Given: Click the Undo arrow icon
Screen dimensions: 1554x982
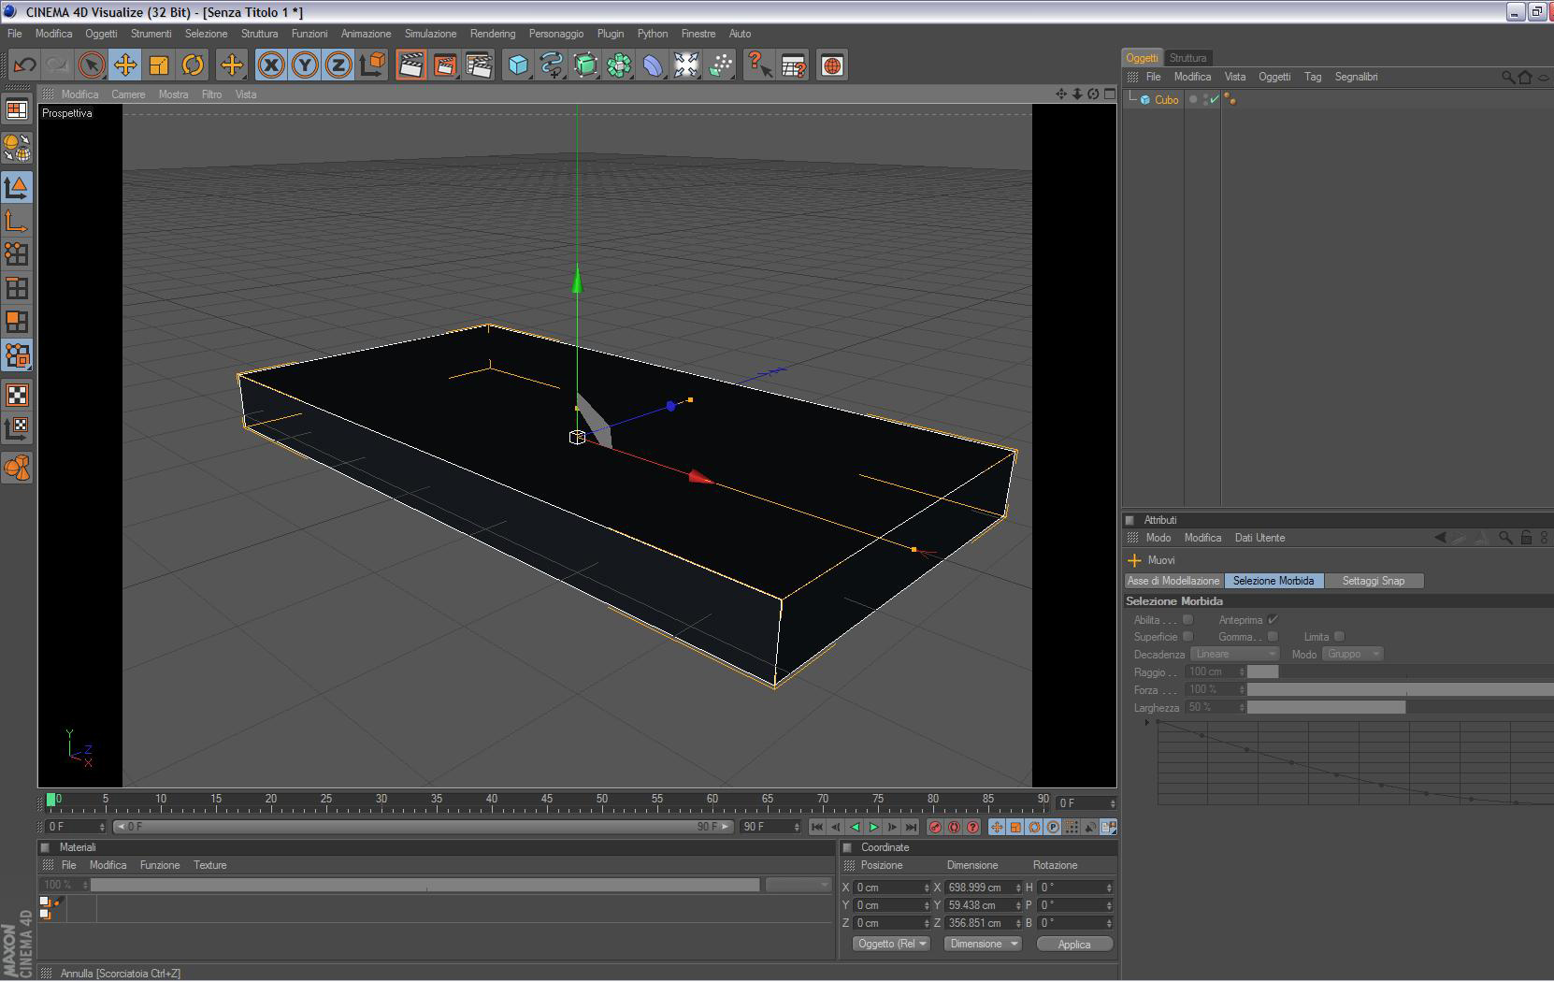Looking at the screenshot, I should click(24, 65).
